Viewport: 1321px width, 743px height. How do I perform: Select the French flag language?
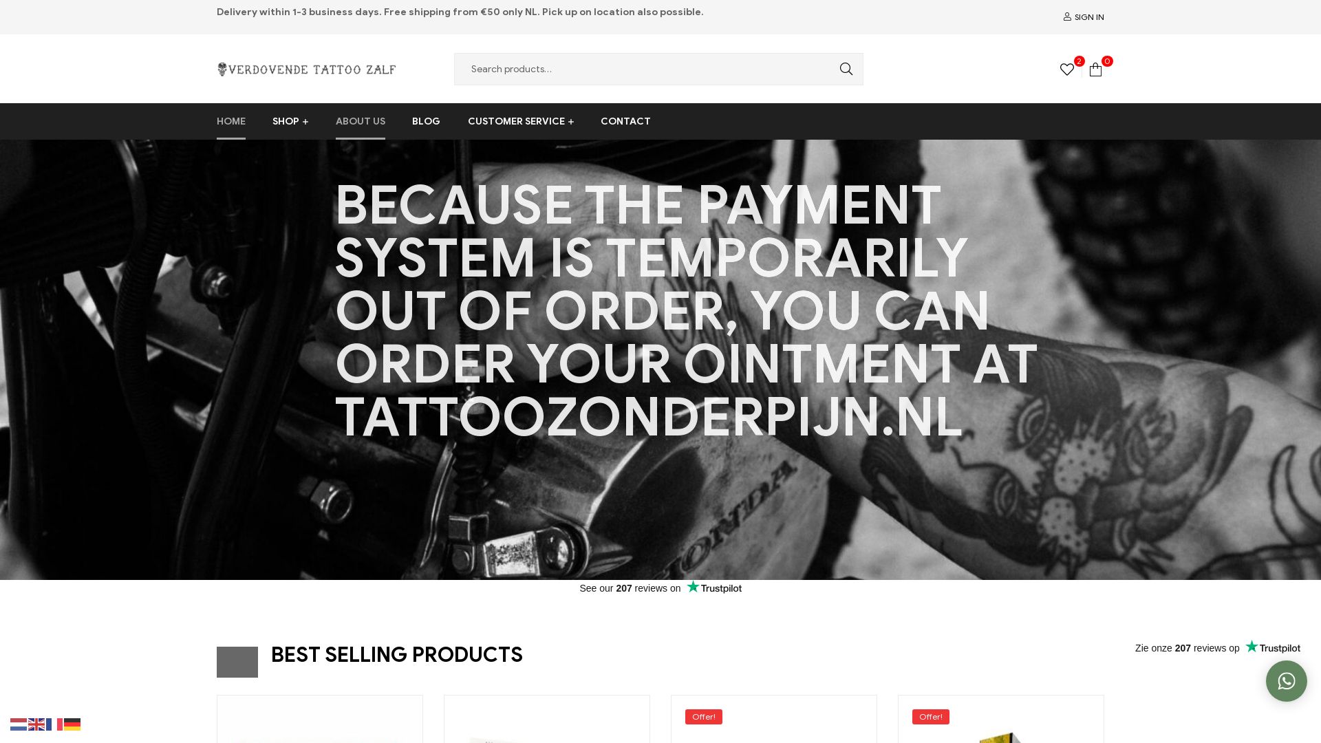pos(54,724)
